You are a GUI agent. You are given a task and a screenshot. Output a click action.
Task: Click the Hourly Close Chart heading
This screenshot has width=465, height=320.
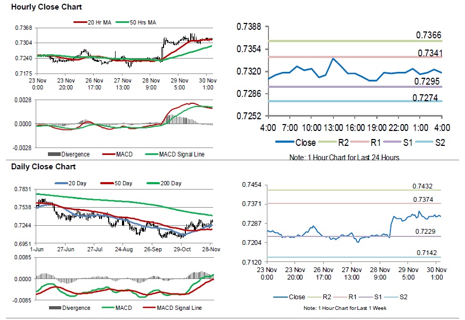point(46,7)
